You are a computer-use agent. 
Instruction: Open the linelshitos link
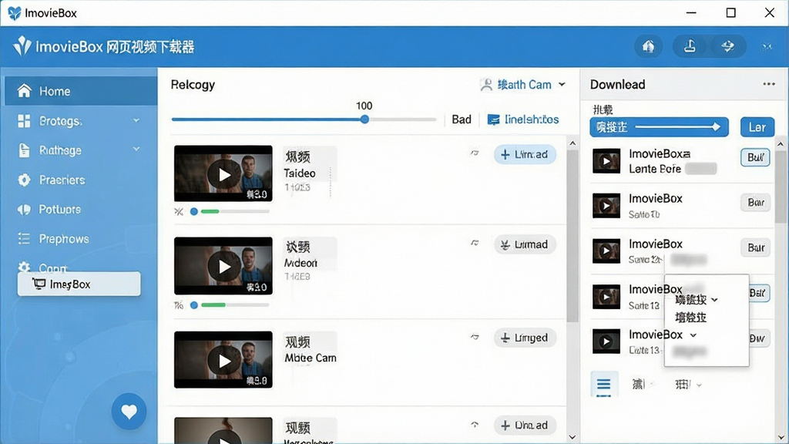[523, 119]
